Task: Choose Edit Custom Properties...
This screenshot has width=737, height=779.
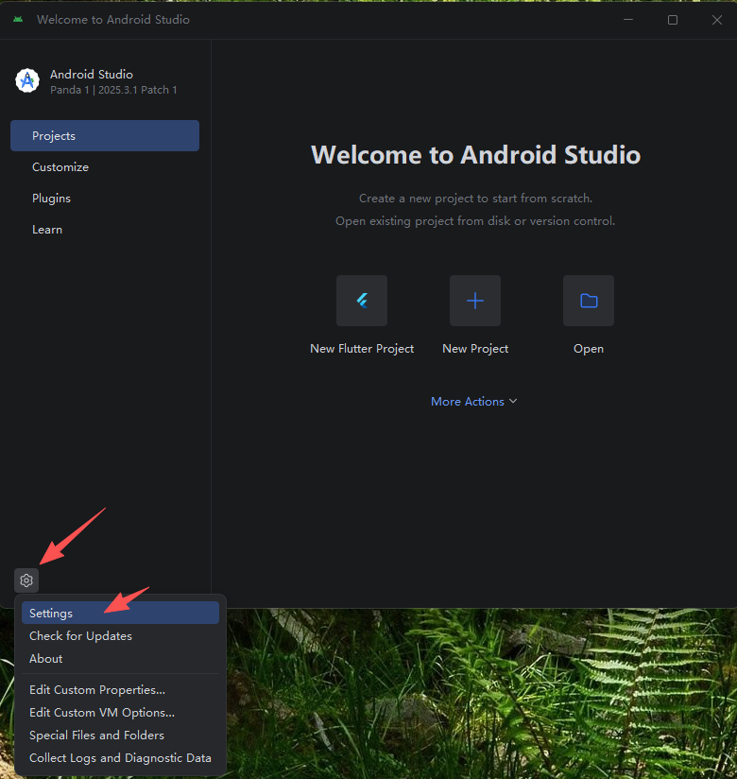Action: click(x=120, y=690)
